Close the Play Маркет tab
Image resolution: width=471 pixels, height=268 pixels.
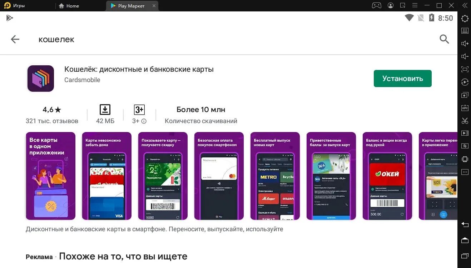(x=154, y=6)
